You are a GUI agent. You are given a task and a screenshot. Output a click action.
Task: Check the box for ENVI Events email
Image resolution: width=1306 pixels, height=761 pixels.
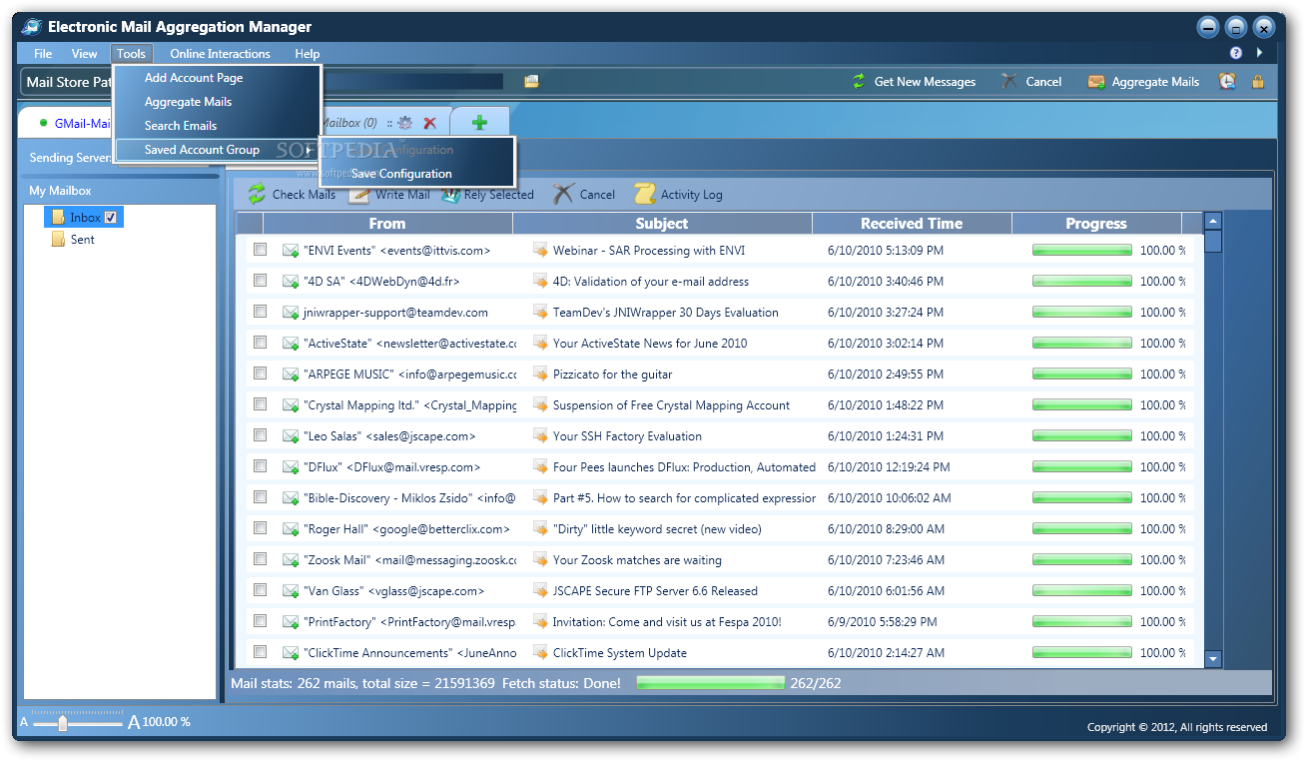pyautogui.click(x=260, y=250)
